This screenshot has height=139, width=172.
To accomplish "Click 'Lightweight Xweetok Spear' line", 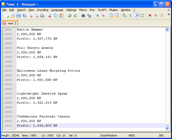I will coord(42,94).
